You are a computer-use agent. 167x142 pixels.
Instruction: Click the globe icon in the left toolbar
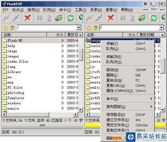81,17
